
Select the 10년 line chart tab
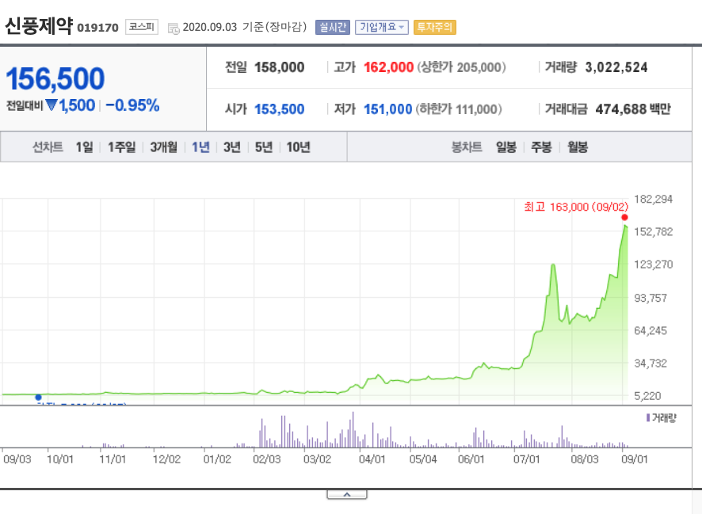point(298,147)
